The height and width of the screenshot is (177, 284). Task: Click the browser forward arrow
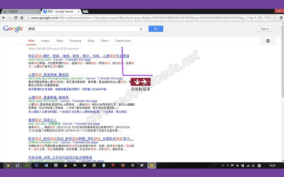[x=10, y=18]
